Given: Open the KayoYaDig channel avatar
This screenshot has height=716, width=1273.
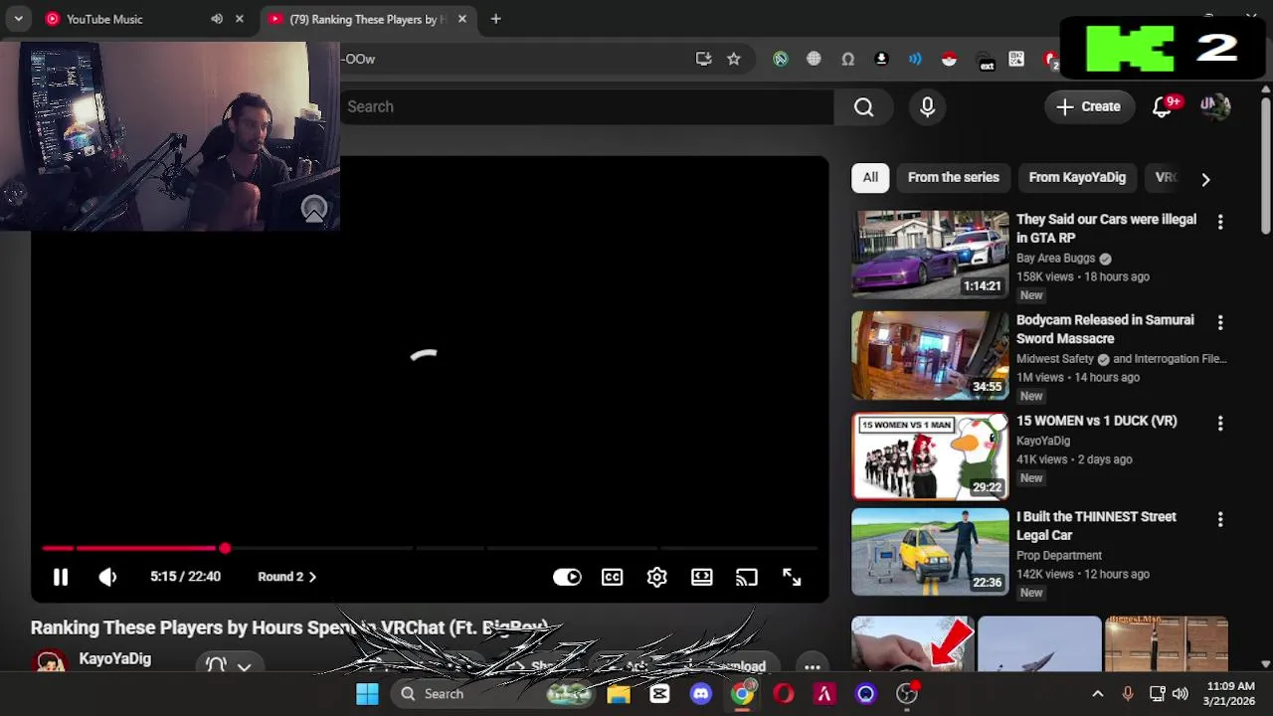Looking at the screenshot, I should [x=49, y=661].
